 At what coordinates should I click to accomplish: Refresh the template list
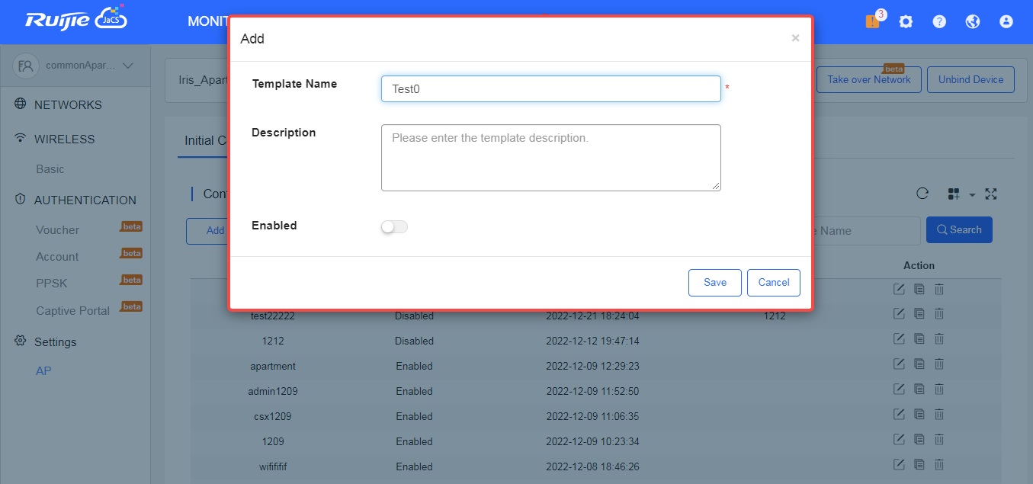pyautogui.click(x=922, y=194)
